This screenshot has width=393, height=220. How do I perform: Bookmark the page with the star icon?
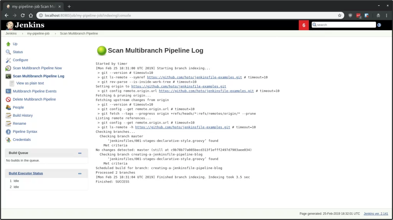[x=340, y=16]
